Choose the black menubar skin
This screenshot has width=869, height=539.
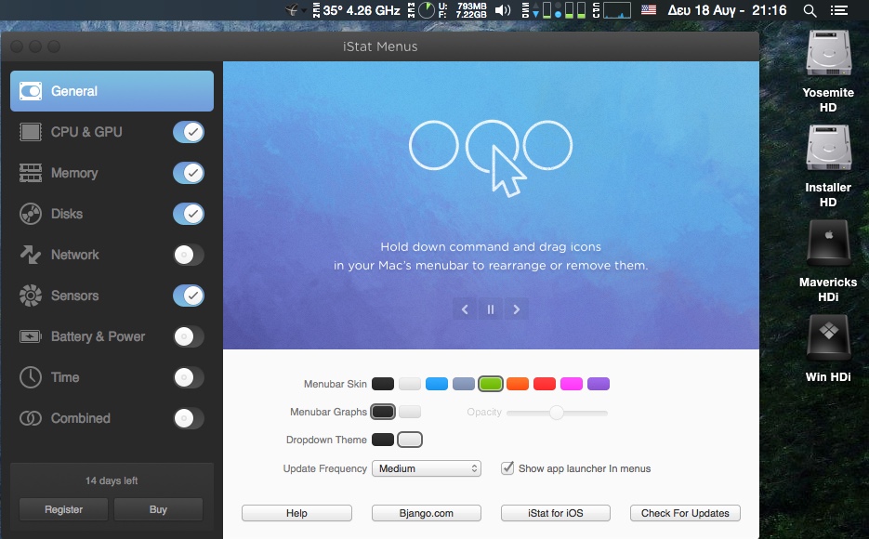point(383,384)
